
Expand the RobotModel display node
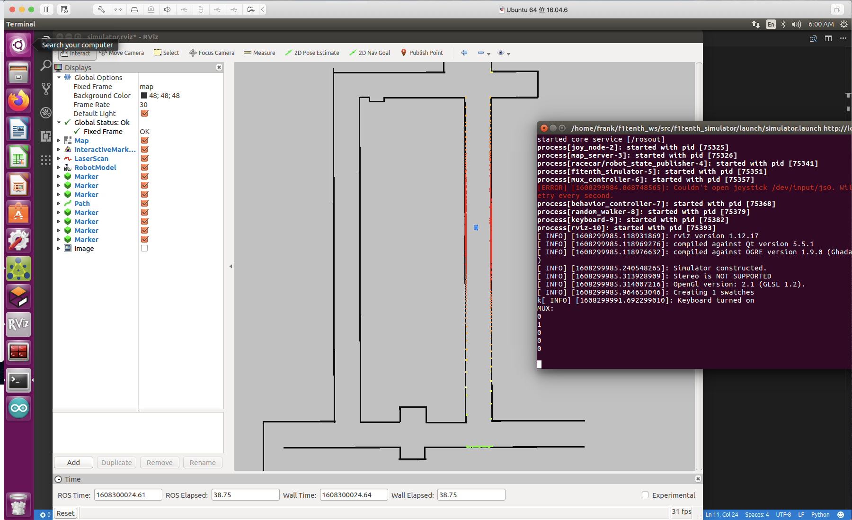pos(59,168)
